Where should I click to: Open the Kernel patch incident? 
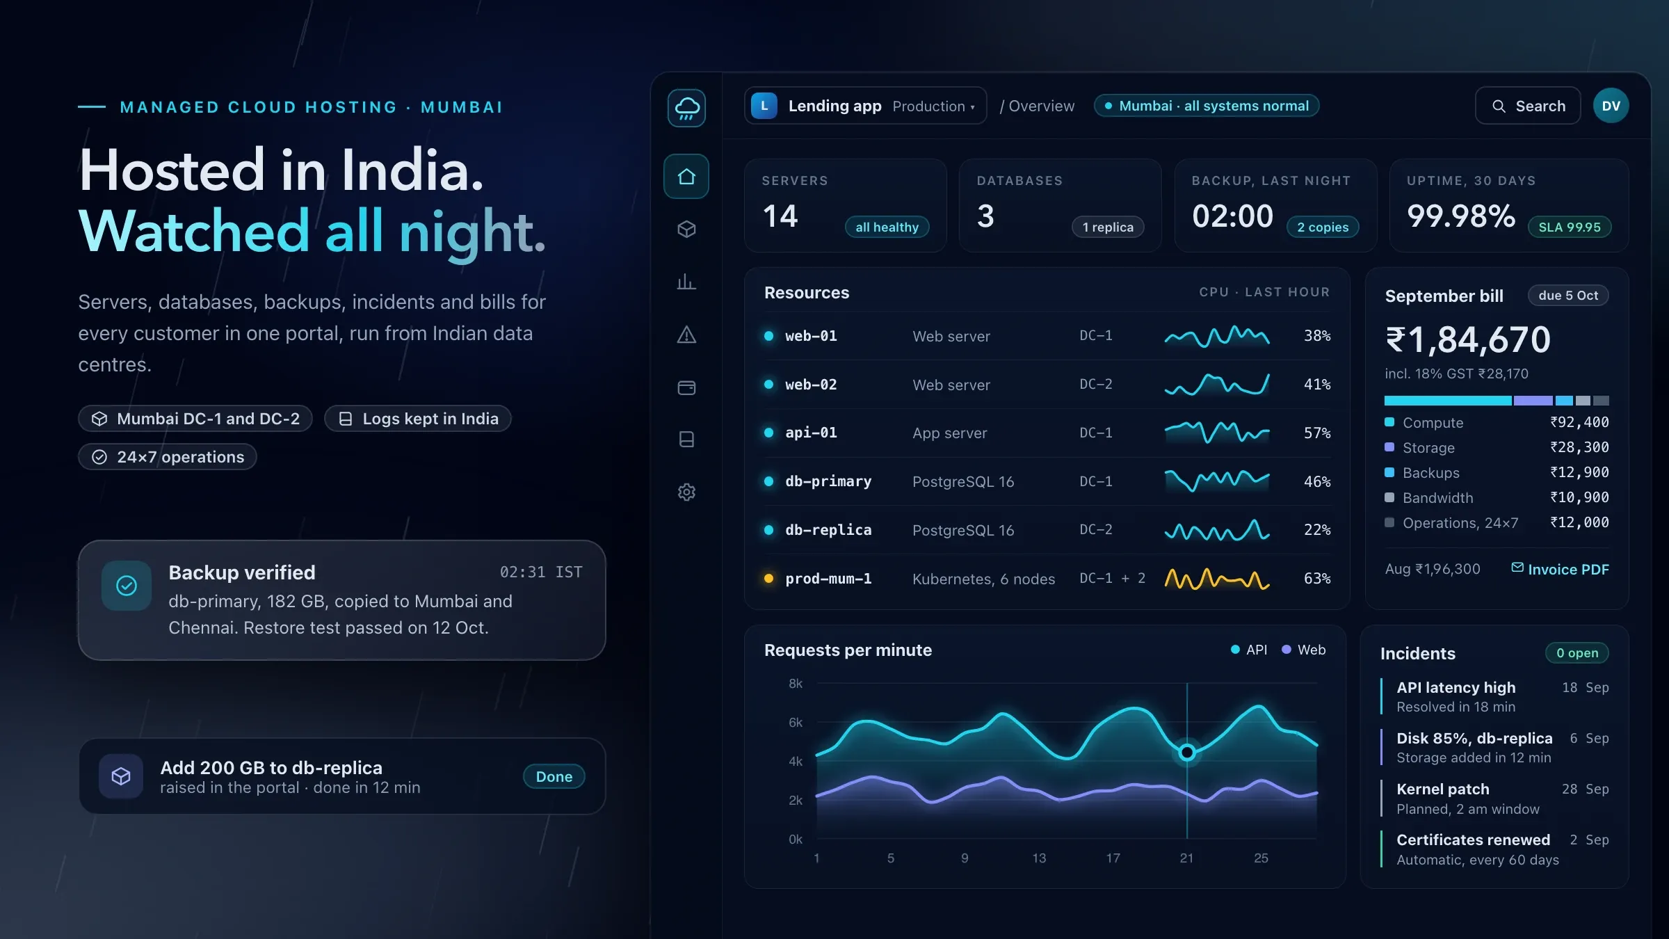point(1495,798)
